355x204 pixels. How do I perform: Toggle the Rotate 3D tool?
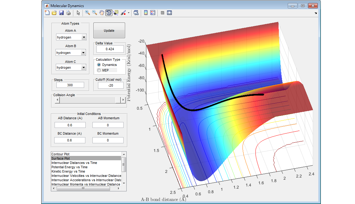click(x=109, y=13)
